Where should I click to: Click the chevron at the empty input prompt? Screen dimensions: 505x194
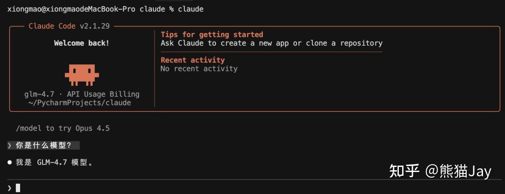pyautogui.click(x=9, y=188)
